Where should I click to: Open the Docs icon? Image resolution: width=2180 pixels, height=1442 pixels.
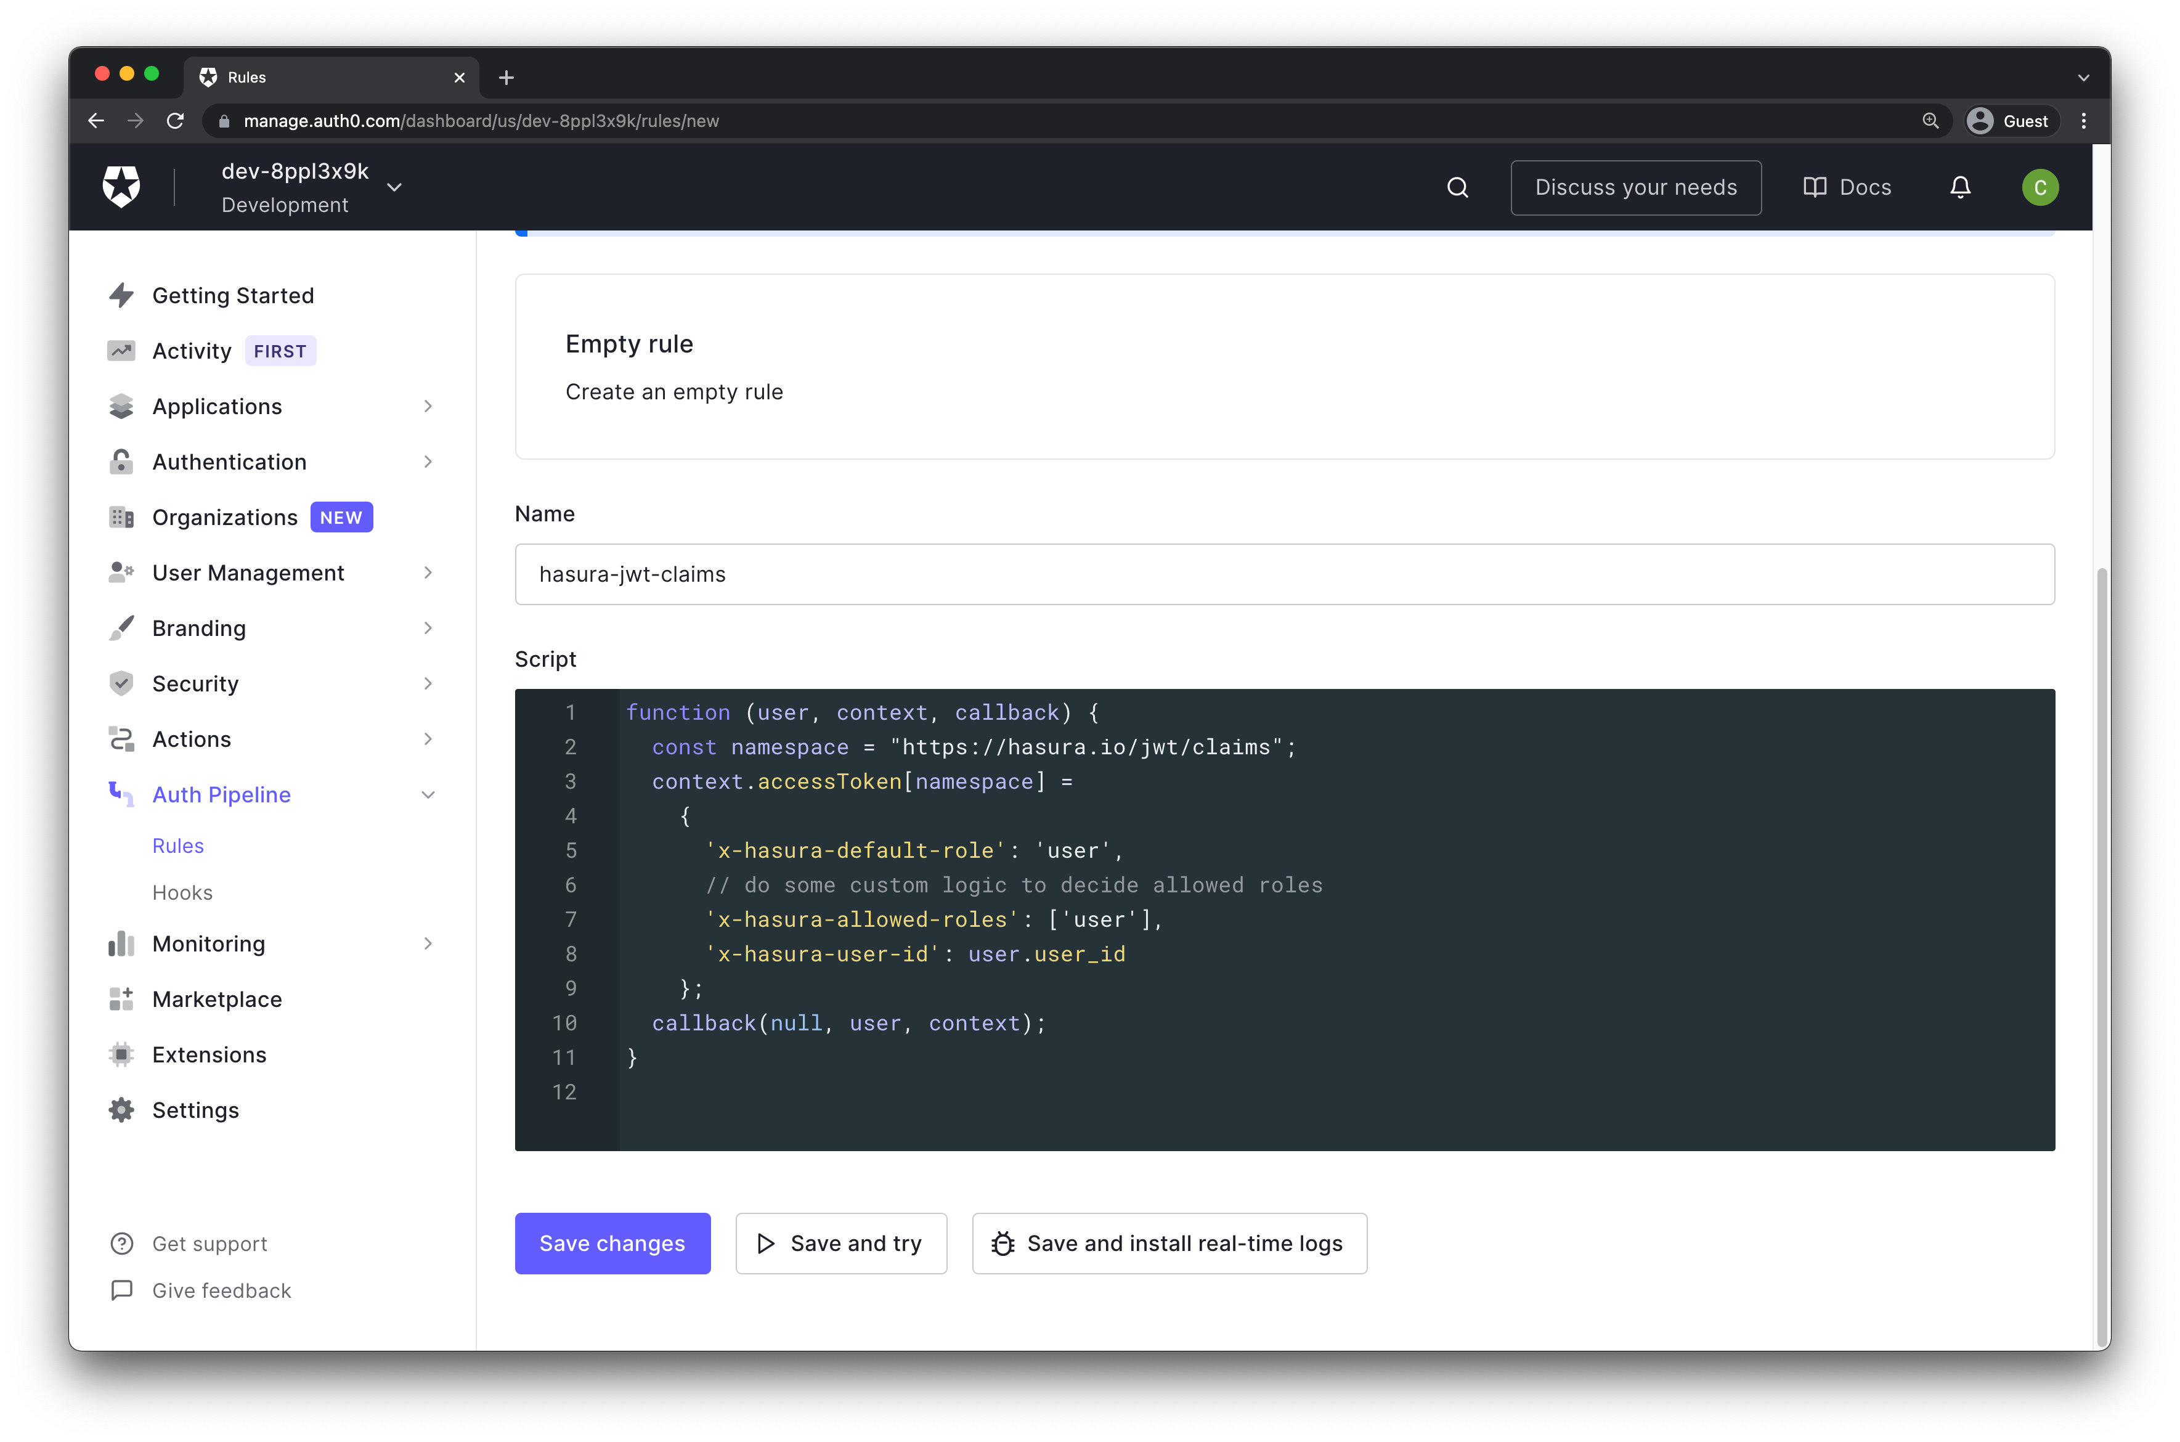pos(1846,187)
